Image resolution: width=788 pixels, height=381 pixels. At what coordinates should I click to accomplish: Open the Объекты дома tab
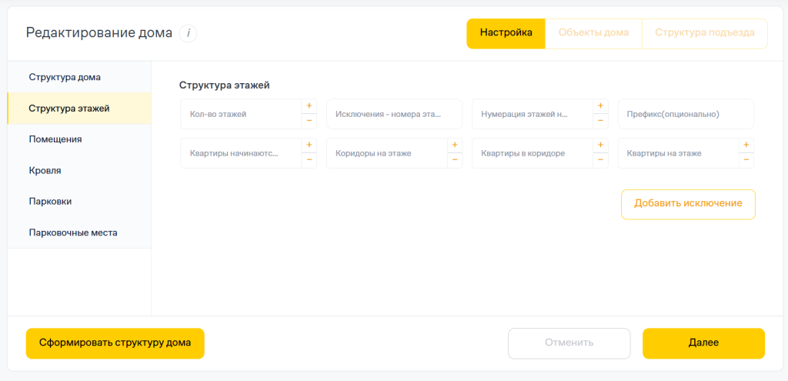pos(593,34)
